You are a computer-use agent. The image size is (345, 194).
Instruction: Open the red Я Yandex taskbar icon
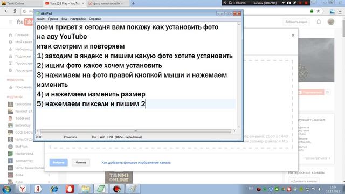[x=38, y=189]
